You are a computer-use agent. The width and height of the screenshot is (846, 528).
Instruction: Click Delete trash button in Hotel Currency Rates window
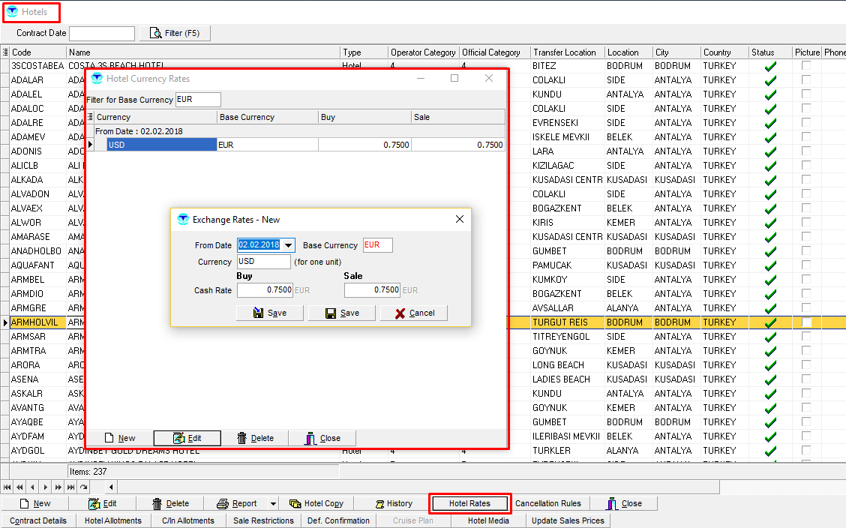coord(255,438)
